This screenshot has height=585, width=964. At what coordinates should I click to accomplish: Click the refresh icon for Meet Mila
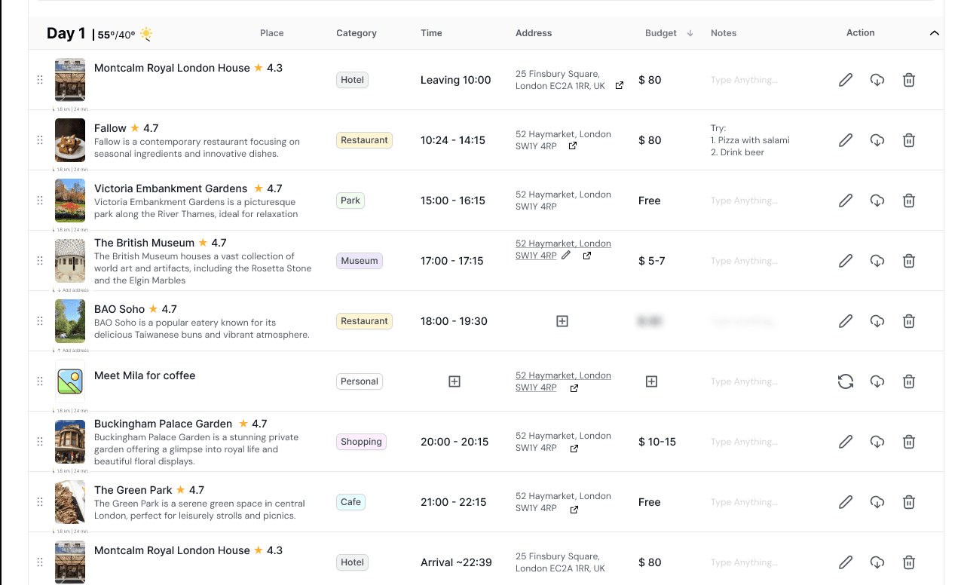tap(846, 381)
